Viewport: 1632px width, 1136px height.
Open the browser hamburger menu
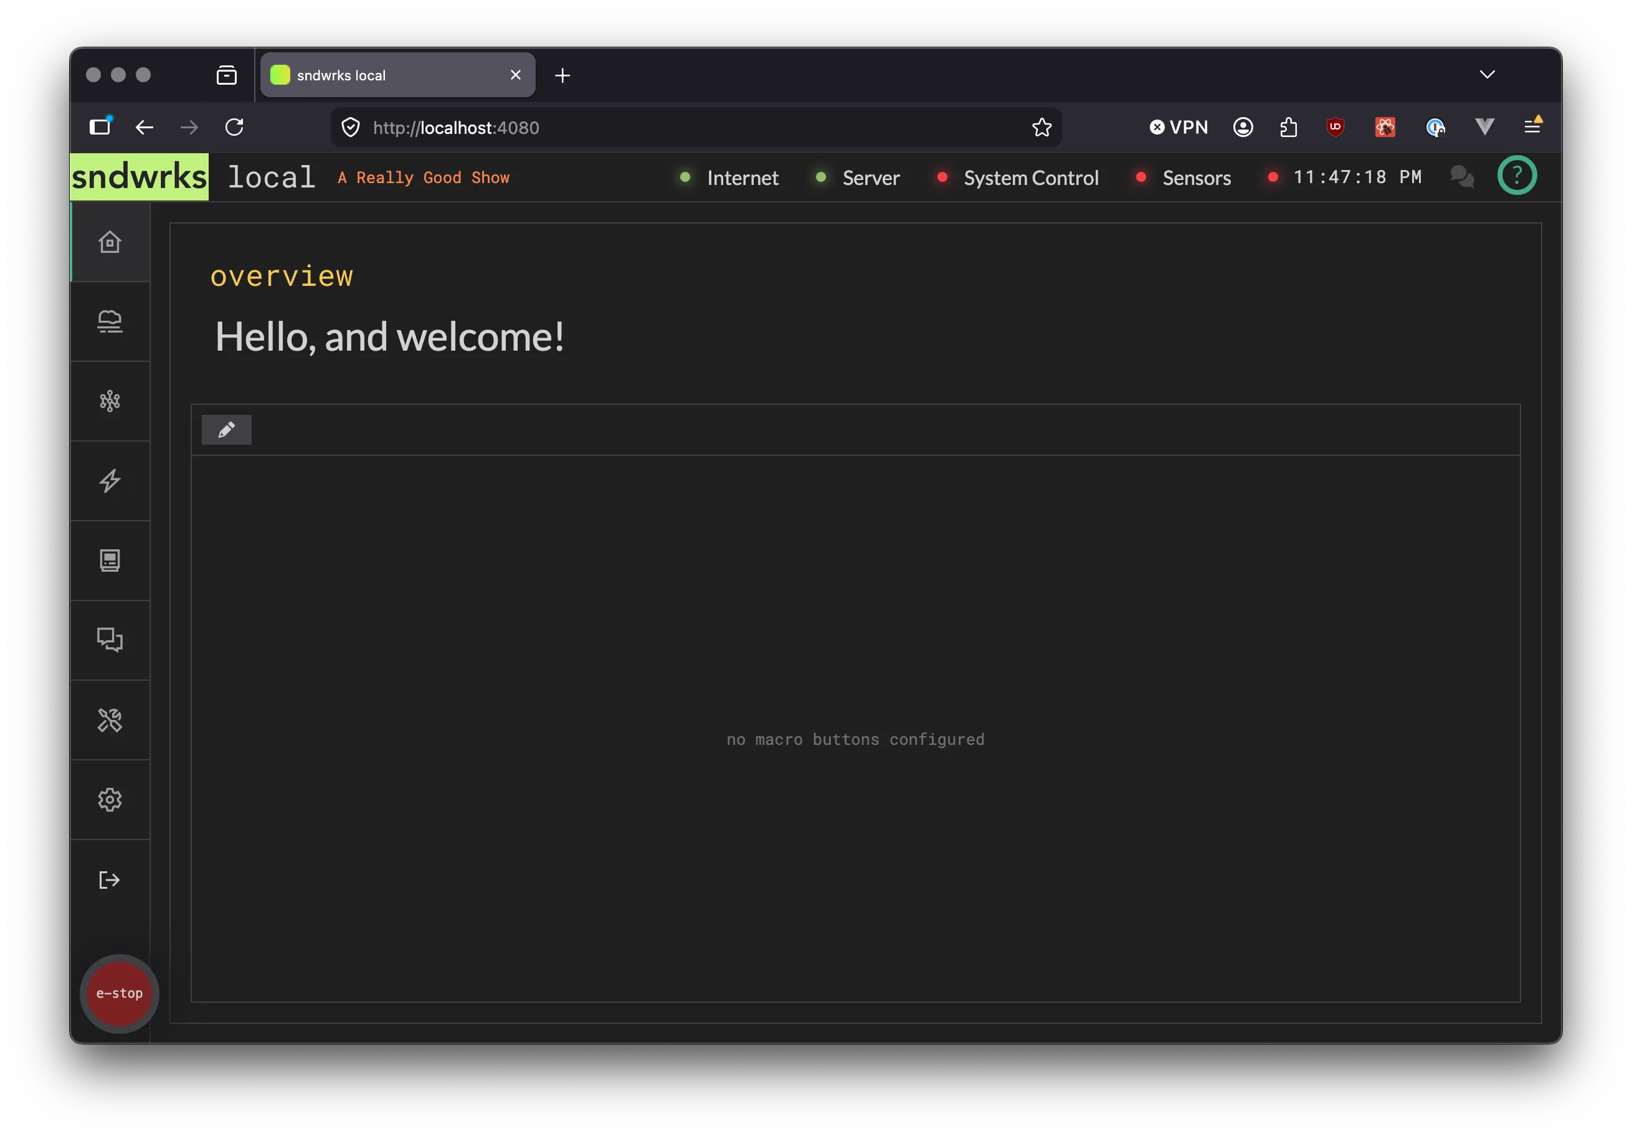(x=1532, y=126)
